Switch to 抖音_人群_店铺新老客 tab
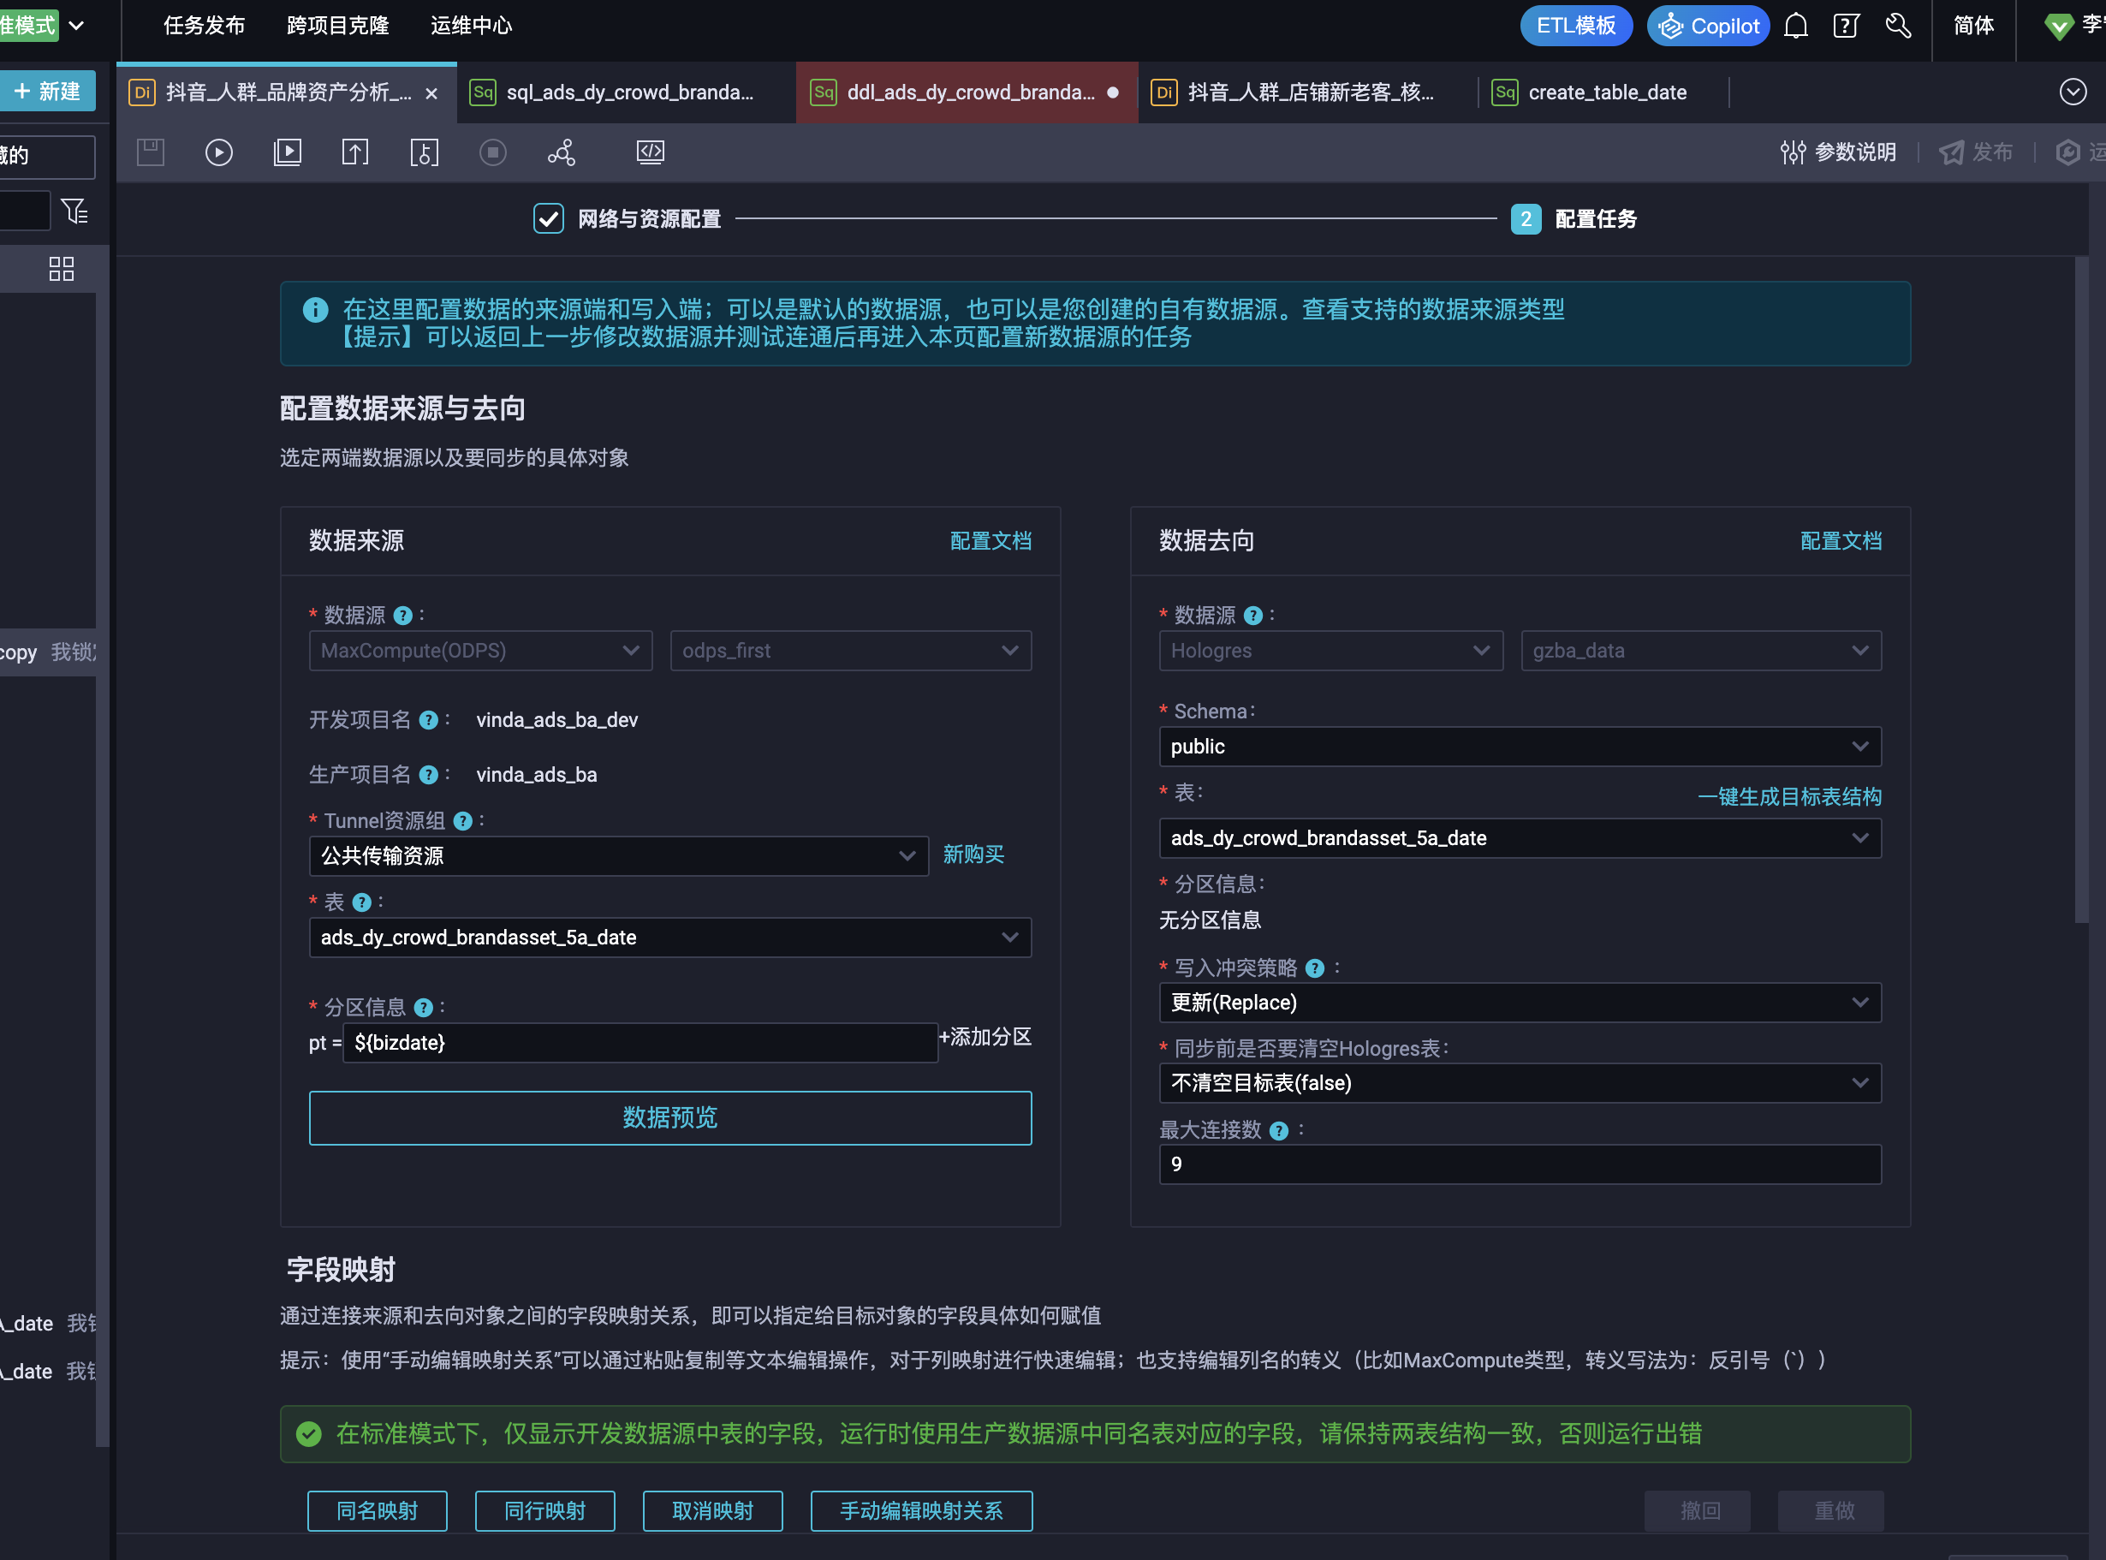Viewport: 2106px width, 1560px height. (x=1308, y=92)
